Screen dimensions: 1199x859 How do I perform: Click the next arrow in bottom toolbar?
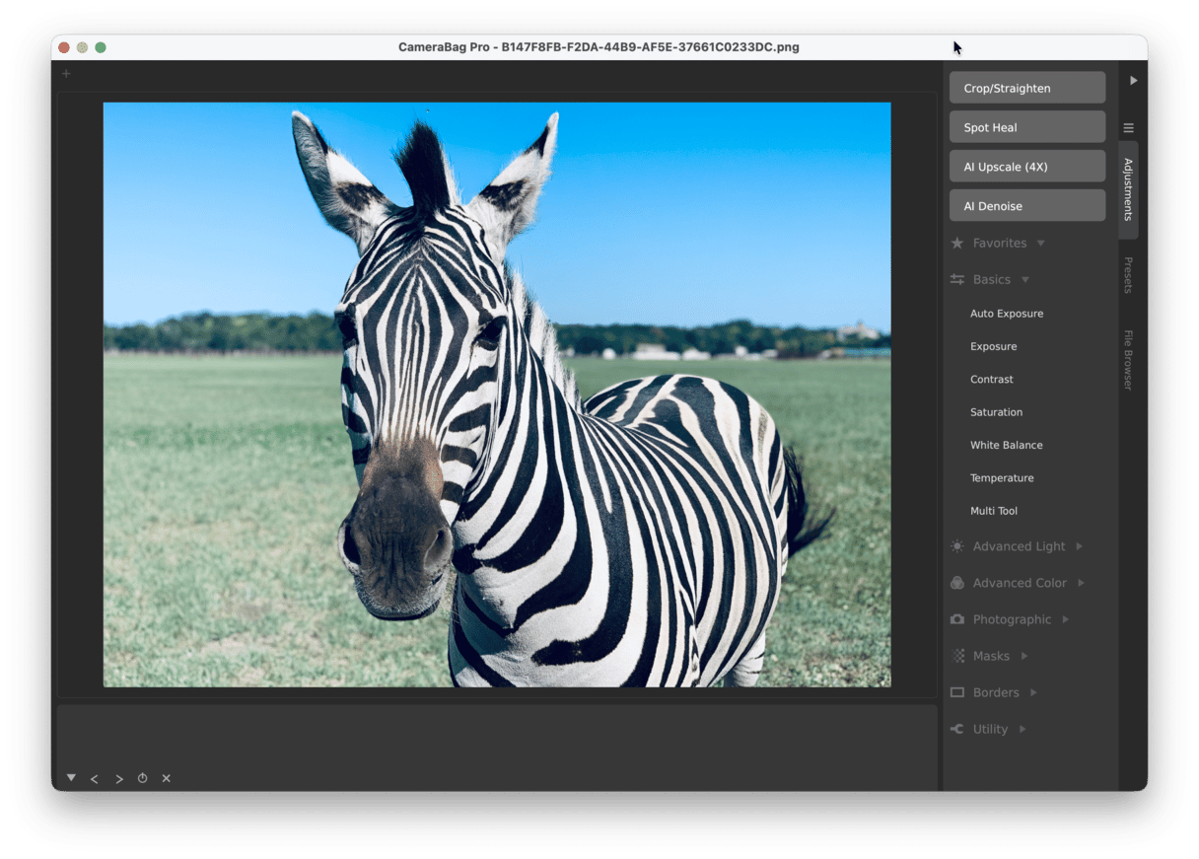pyautogui.click(x=118, y=779)
